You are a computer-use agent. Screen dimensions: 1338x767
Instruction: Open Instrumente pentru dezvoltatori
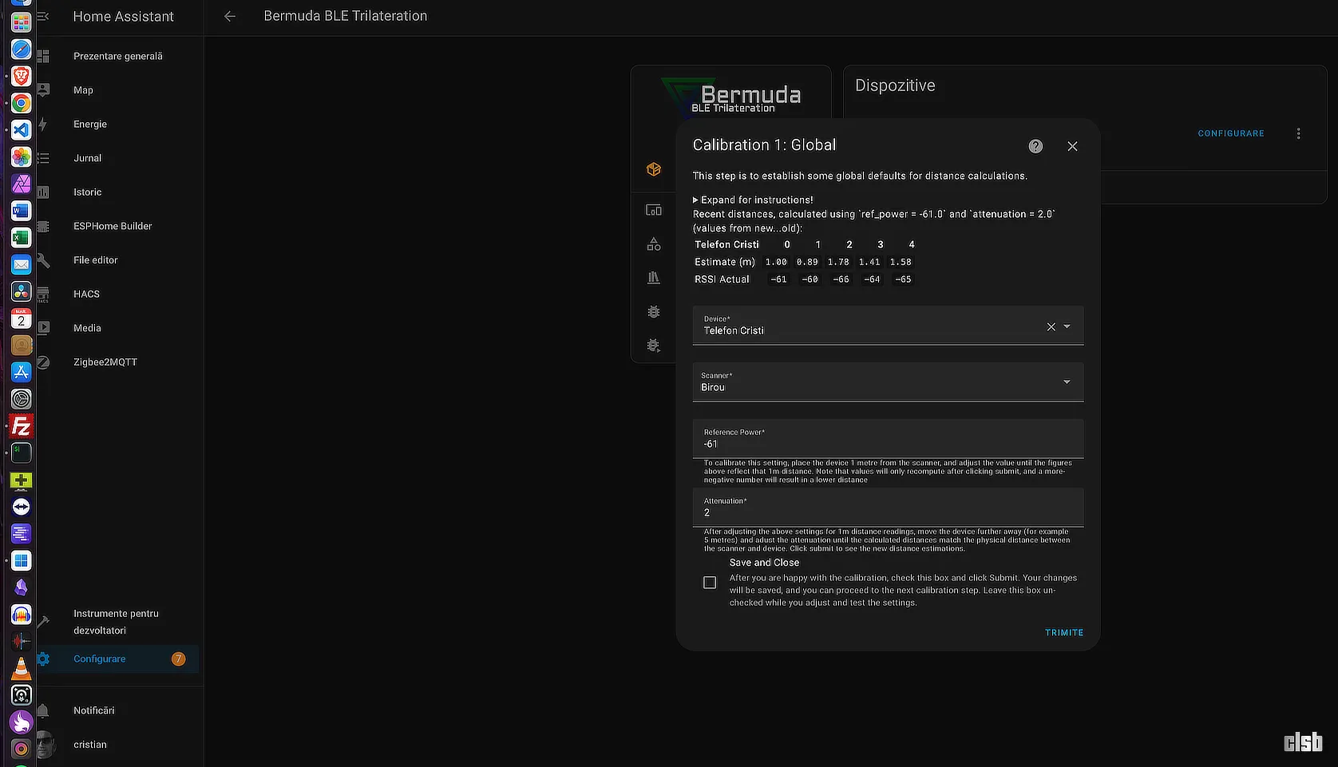point(117,622)
